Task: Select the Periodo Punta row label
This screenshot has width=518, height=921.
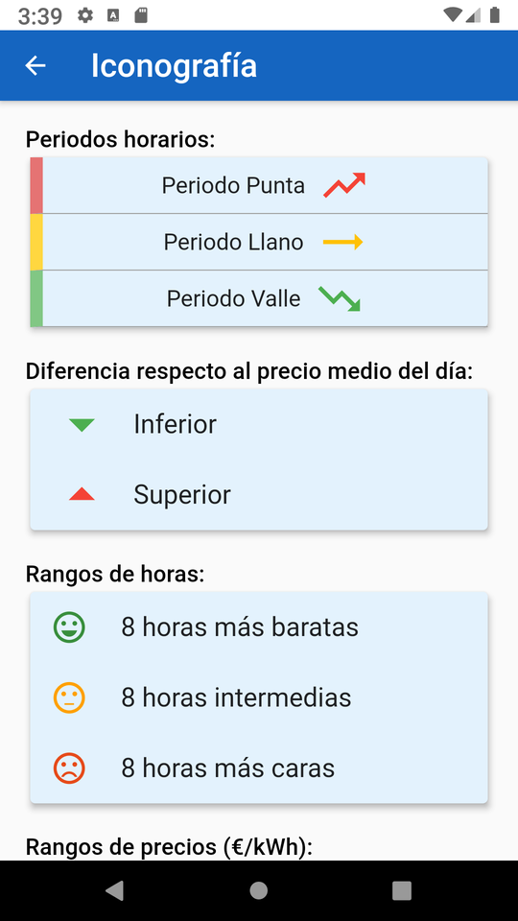Action: [x=233, y=185]
